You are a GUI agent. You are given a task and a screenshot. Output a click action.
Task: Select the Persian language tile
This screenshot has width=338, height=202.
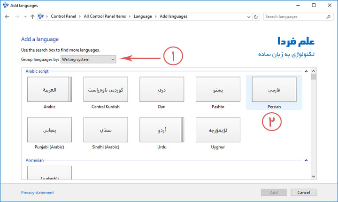point(274,89)
